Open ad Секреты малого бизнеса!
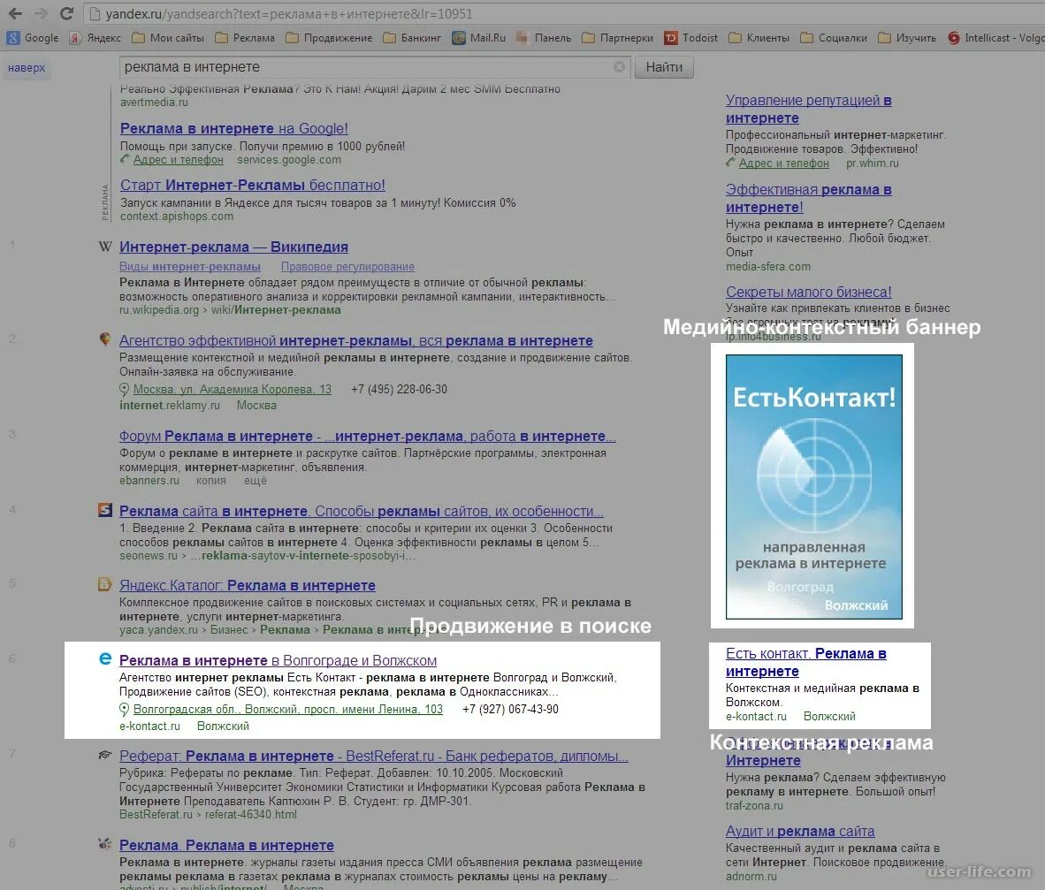The width and height of the screenshot is (1045, 890). pyautogui.click(x=808, y=292)
